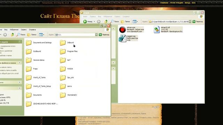The height and width of the screenshot is (125, 223).
Task: Select the bdcap32.dll file icon
Action: tap(156, 30)
